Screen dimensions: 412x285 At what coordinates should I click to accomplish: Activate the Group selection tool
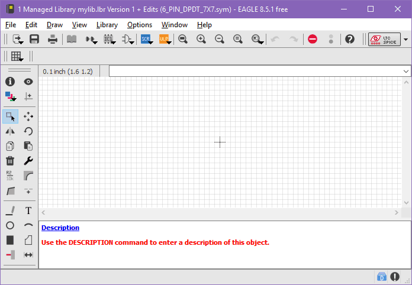[10, 116]
